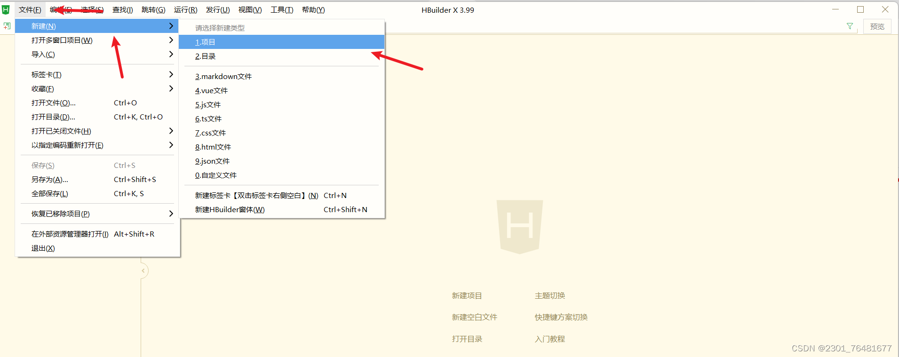
Task: Select 1.项目 in the new-type submenu
Action: point(282,42)
